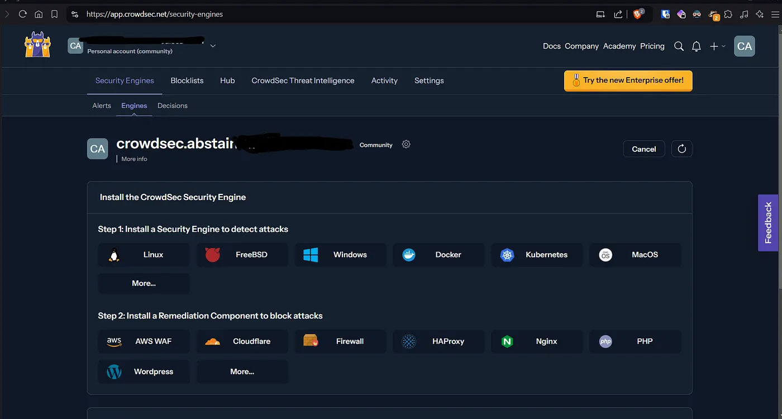Select Nginx remediation component
782x419 pixels.
coord(537,341)
